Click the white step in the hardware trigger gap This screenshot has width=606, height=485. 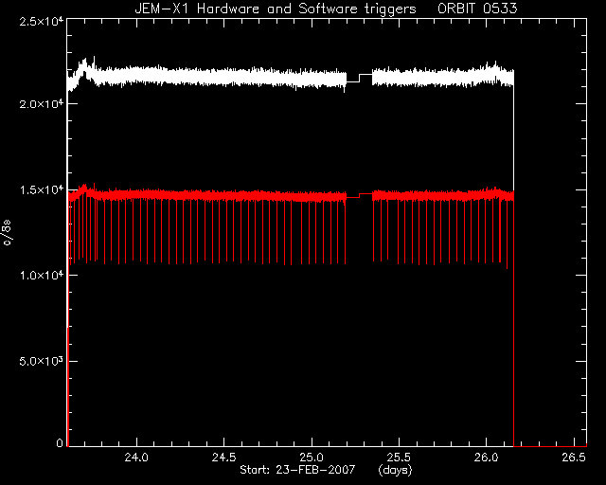[359, 78]
